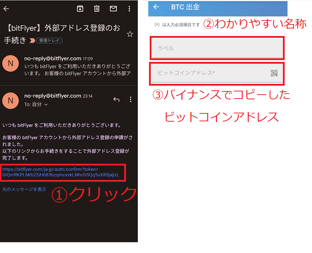Scan QR code for bitcoin address
Image resolution: width=312 pixels, height=253 pixels.
point(274,73)
